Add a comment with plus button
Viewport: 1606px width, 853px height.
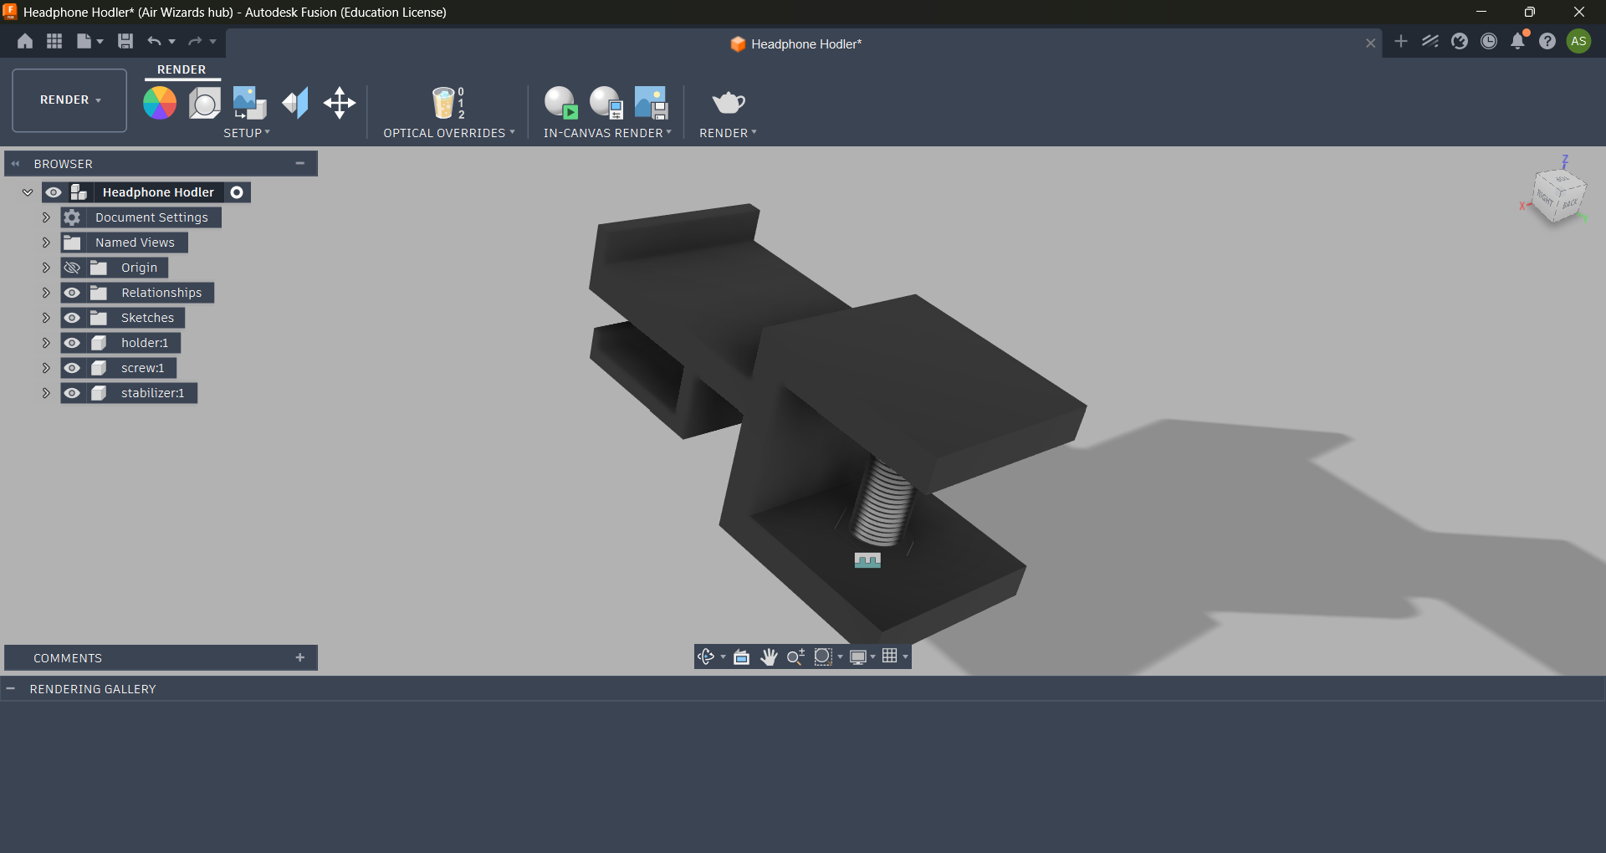(300, 657)
